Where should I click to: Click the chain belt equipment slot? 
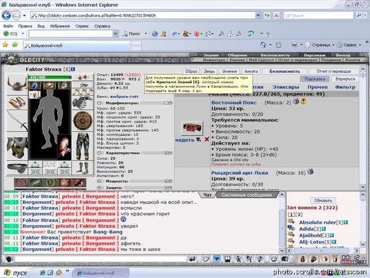coord(17,168)
